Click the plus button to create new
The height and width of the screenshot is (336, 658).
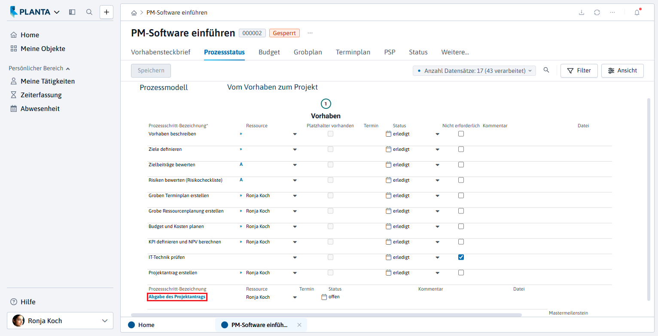[107, 12]
